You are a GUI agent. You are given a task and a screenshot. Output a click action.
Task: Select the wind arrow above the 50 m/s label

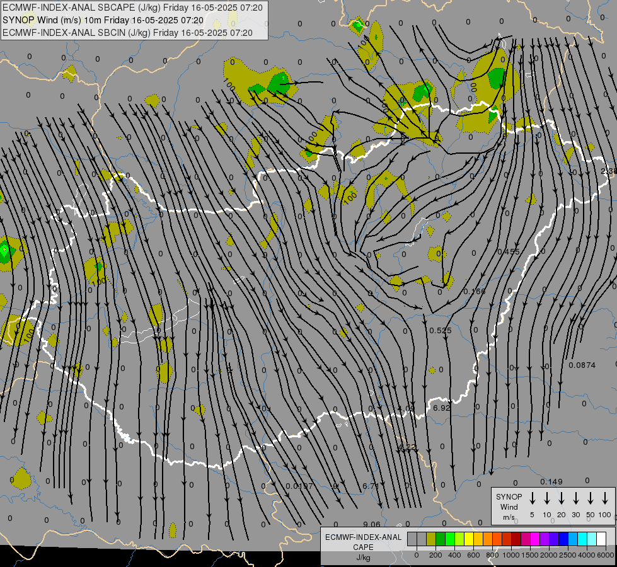591,498
